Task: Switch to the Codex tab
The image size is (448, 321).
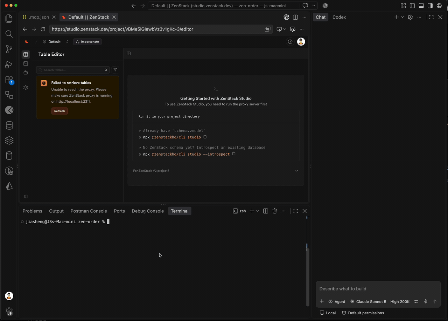Action: [x=339, y=17]
